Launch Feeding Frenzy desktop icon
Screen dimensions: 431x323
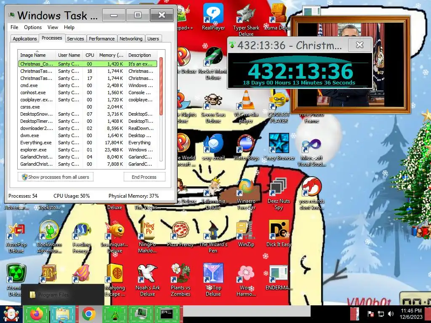pyautogui.click(x=82, y=238)
